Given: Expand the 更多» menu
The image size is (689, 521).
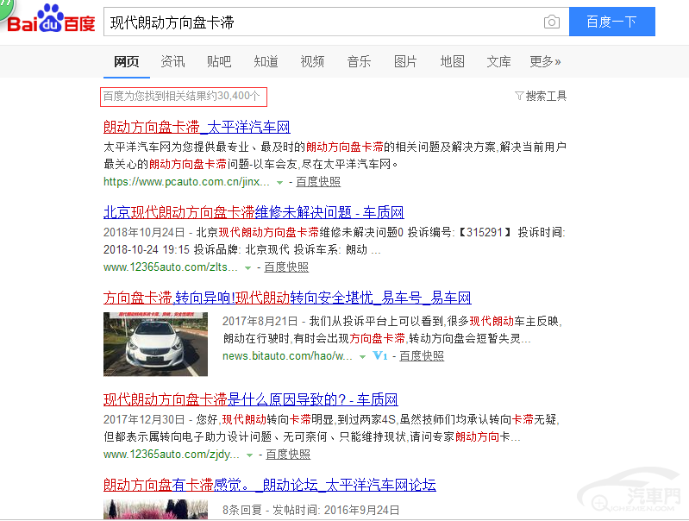Looking at the screenshot, I should [545, 61].
